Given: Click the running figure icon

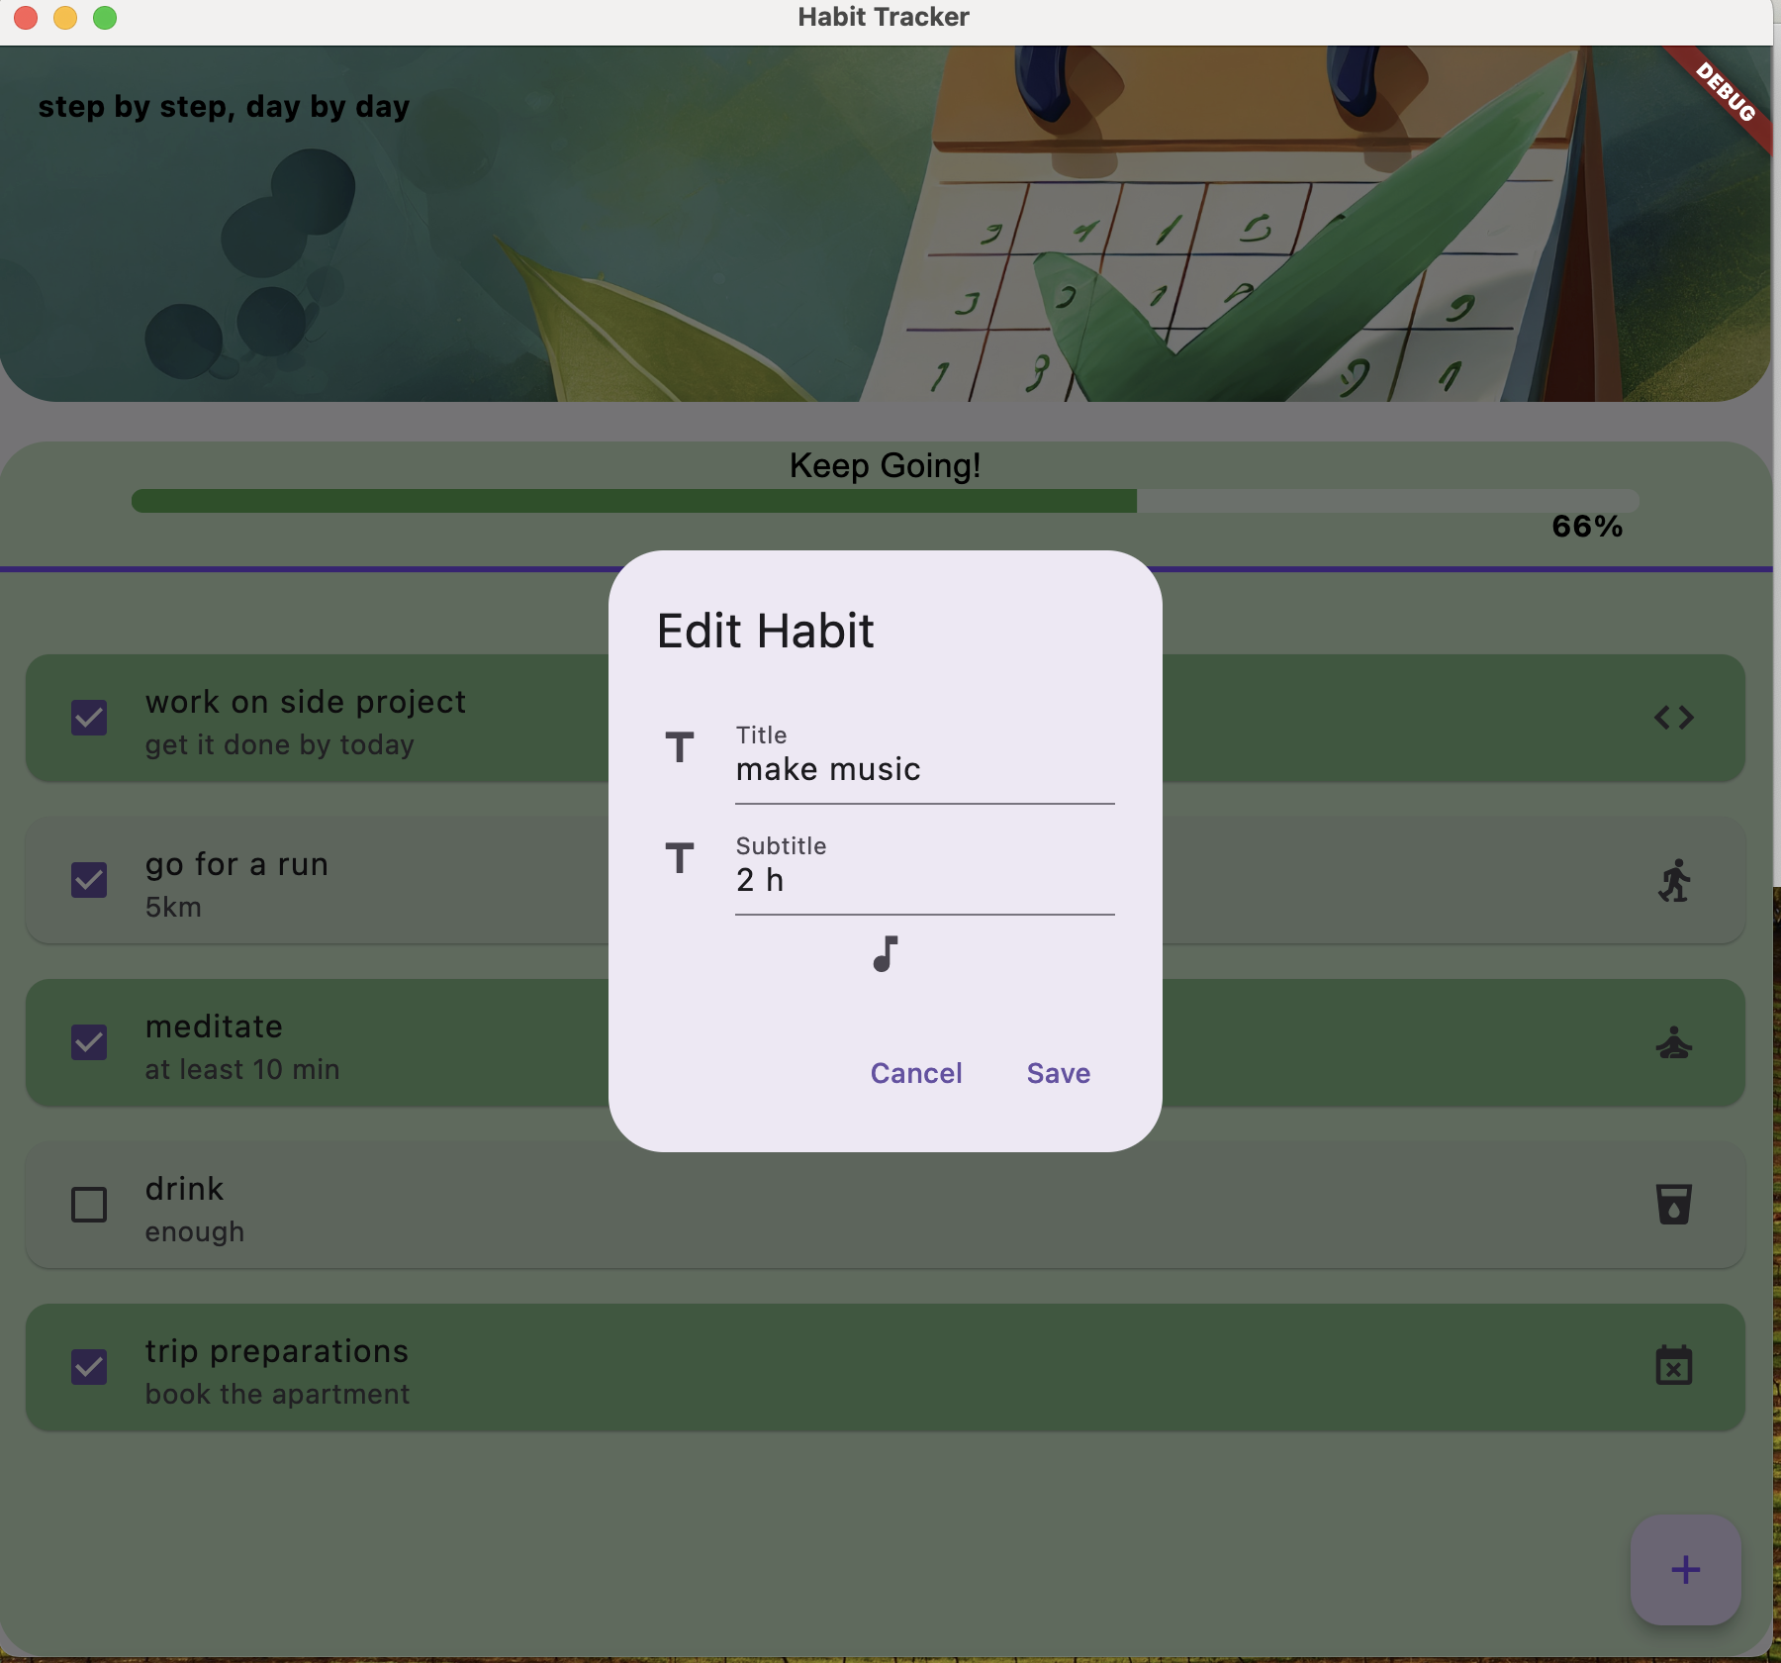Looking at the screenshot, I should 1673,880.
